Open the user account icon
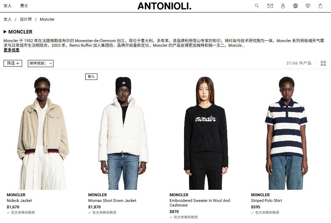331x223 pixels. 283,6
